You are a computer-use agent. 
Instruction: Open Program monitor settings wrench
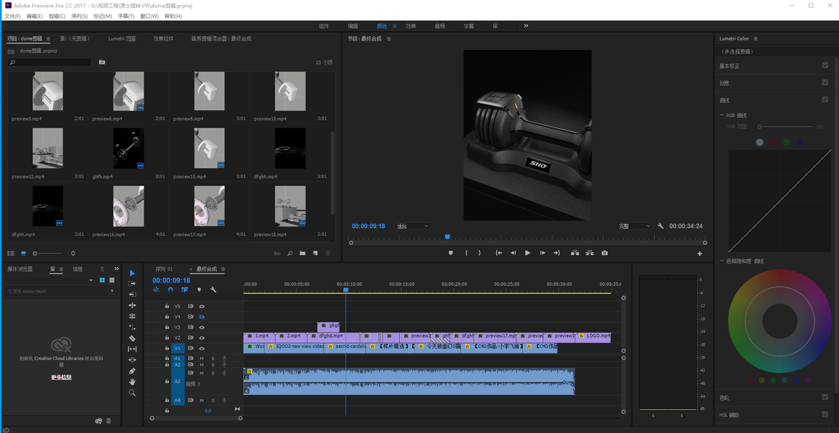pyautogui.click(x=661, y=226)
